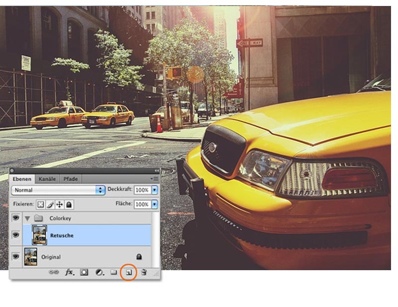The width and height of the screenshot is (398, 307).
Task: Switch to the Kanäle tab
Action: [x=47, y=179]
